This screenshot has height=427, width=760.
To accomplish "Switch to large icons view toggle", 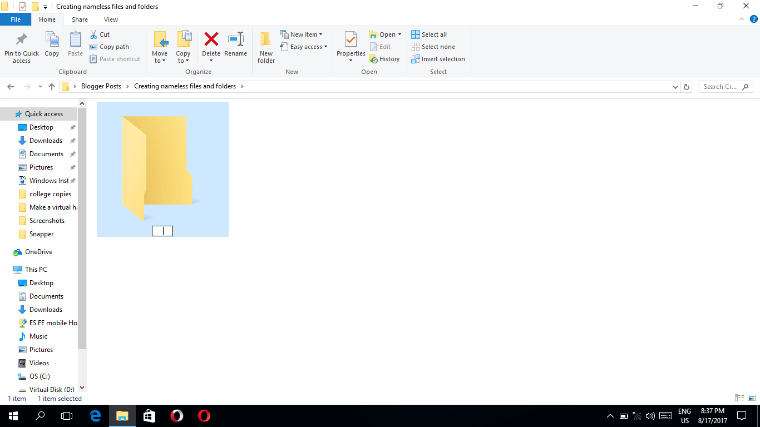I will coord(752,398).
